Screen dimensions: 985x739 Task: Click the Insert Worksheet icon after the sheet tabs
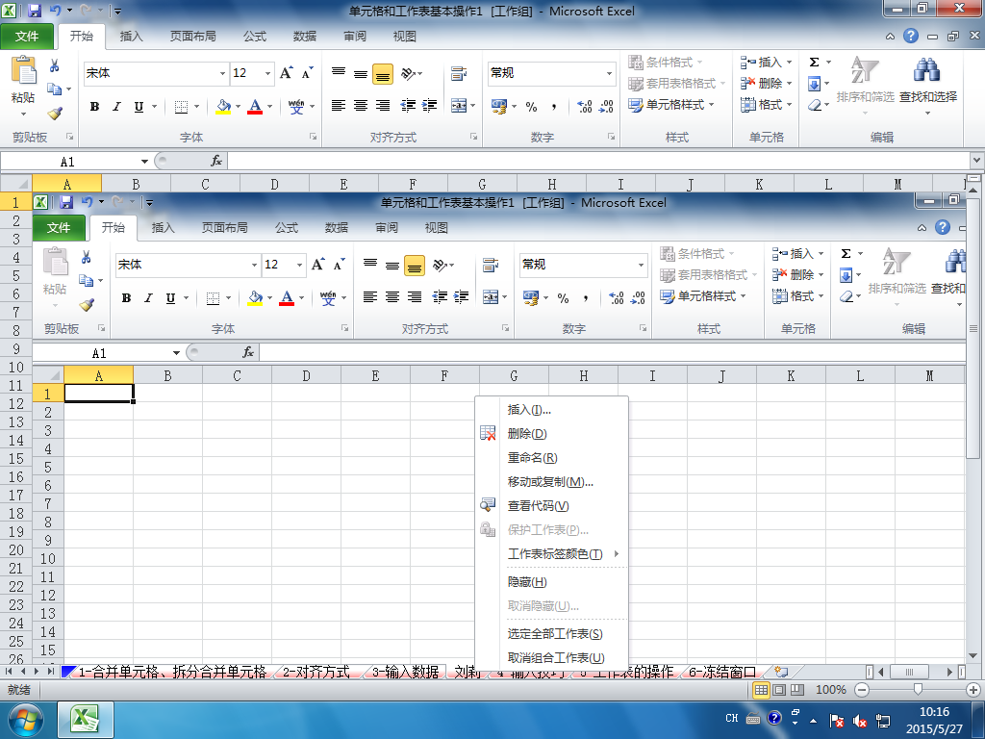(781, 672)
